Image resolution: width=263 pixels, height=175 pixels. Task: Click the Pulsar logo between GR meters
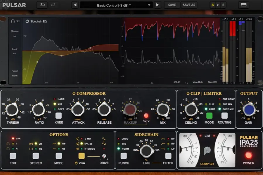pyautogui.click(x=207, y=150)
